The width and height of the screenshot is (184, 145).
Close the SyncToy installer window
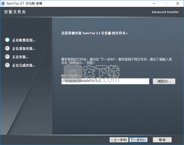pyautogui.click(x=178, y=3)
